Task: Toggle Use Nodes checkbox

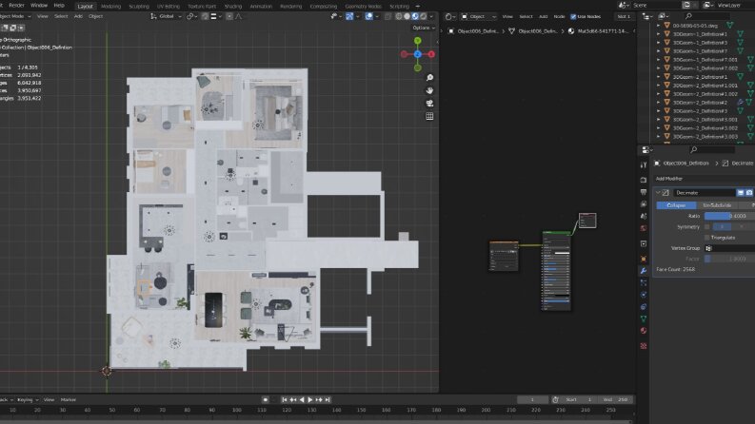Action: 573,16
